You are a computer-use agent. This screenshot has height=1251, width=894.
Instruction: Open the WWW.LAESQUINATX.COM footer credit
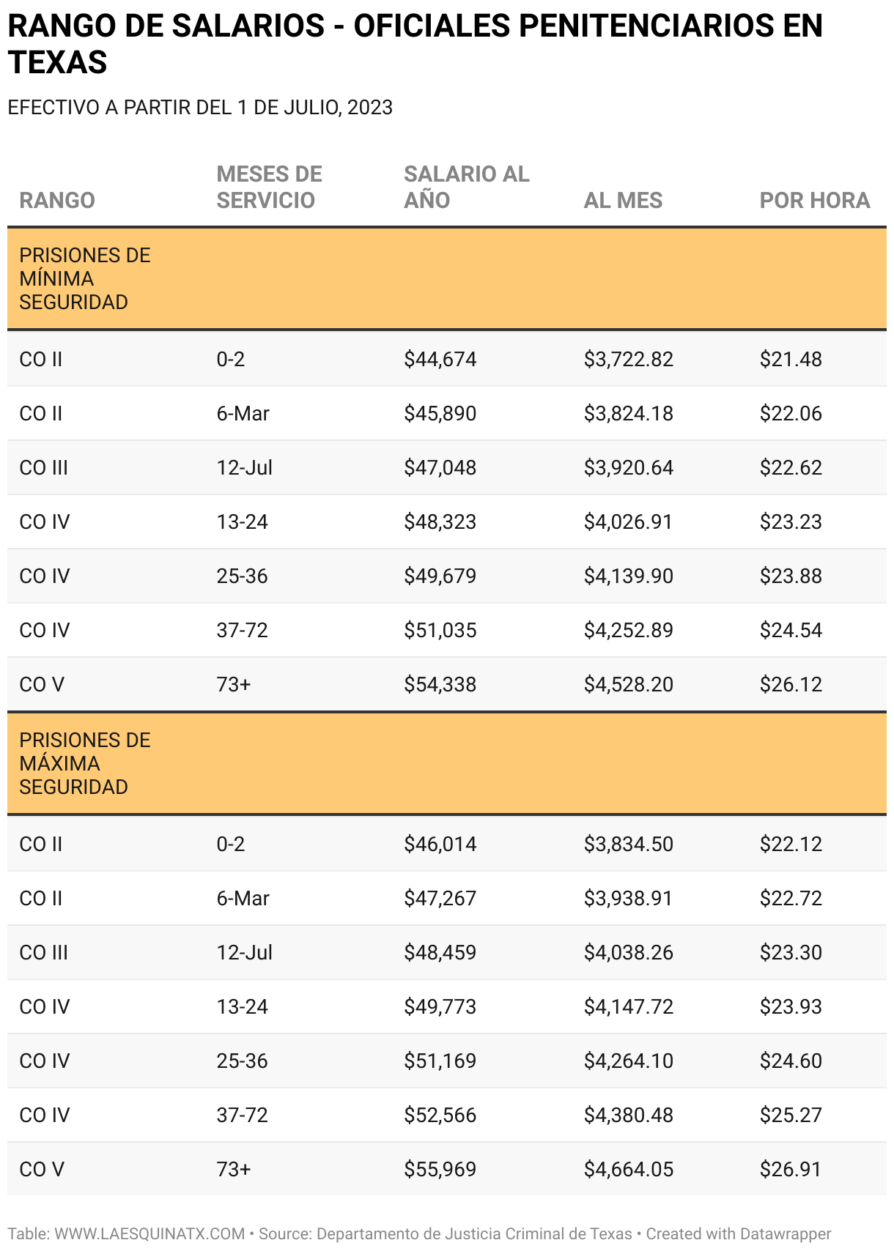pos(149,1233)
